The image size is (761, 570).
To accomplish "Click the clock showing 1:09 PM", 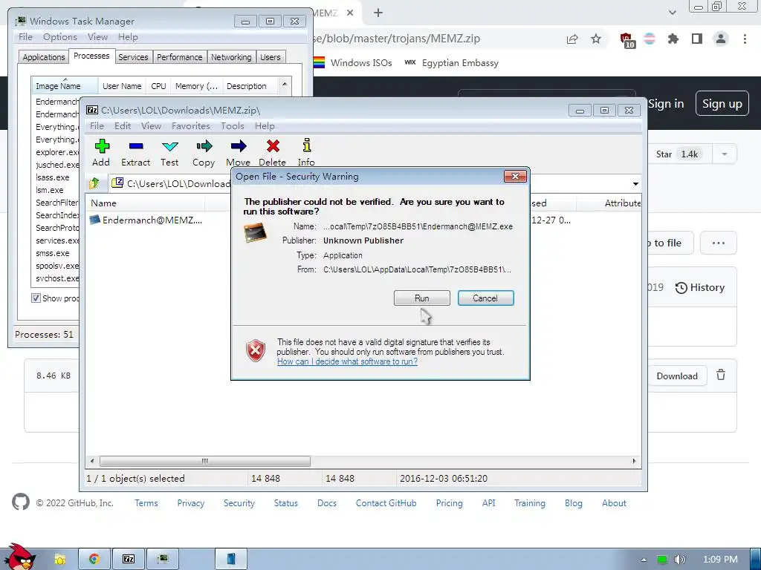I will [720, 560].
